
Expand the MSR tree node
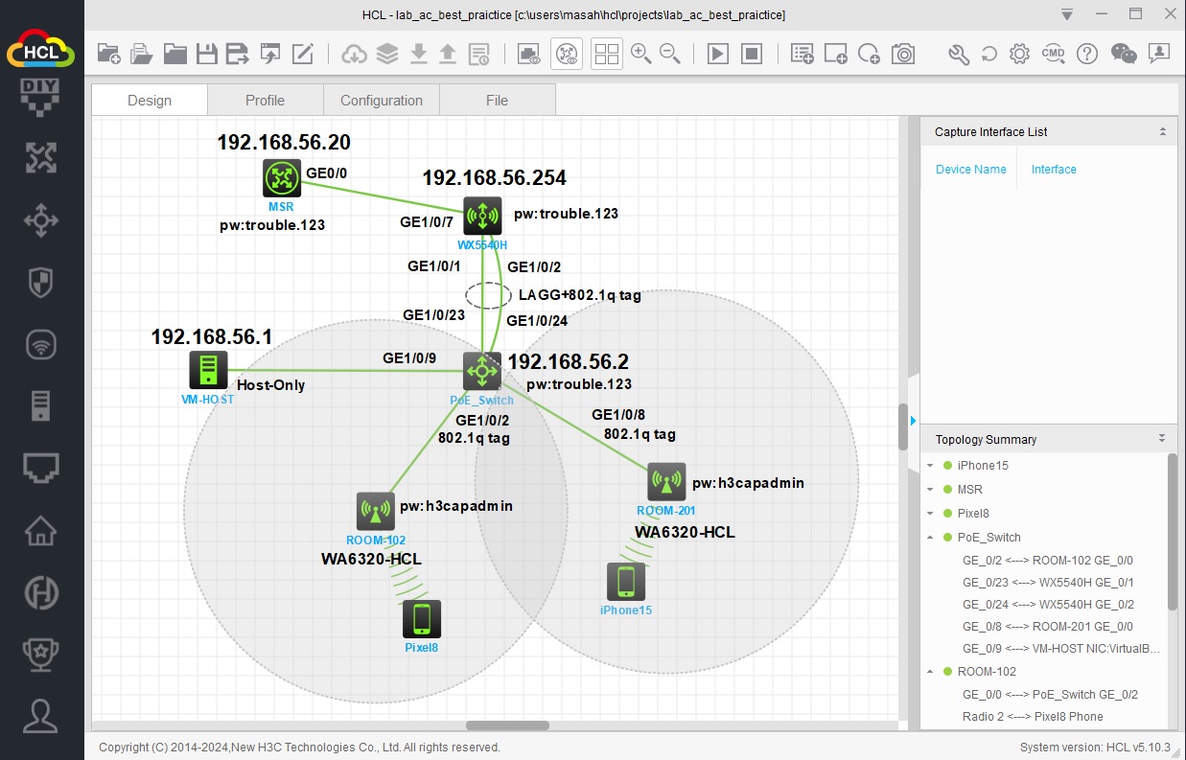click(929, 490)
